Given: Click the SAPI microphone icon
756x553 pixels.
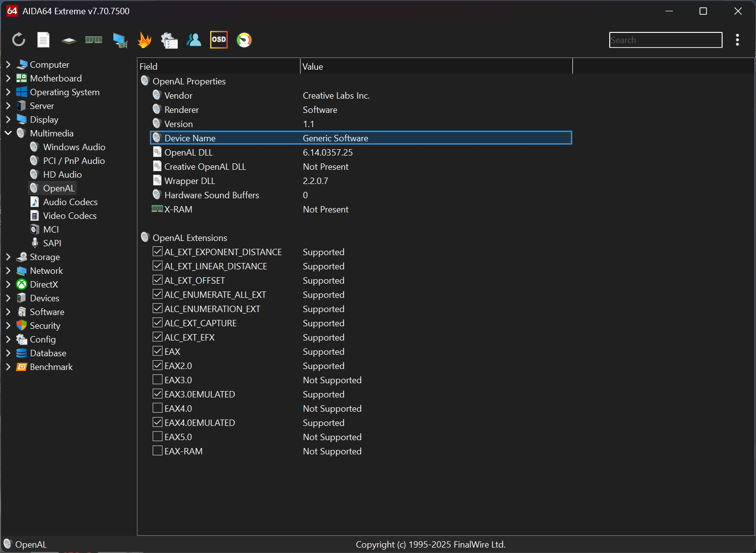Looking at the screenshot, I should [35, 243].
